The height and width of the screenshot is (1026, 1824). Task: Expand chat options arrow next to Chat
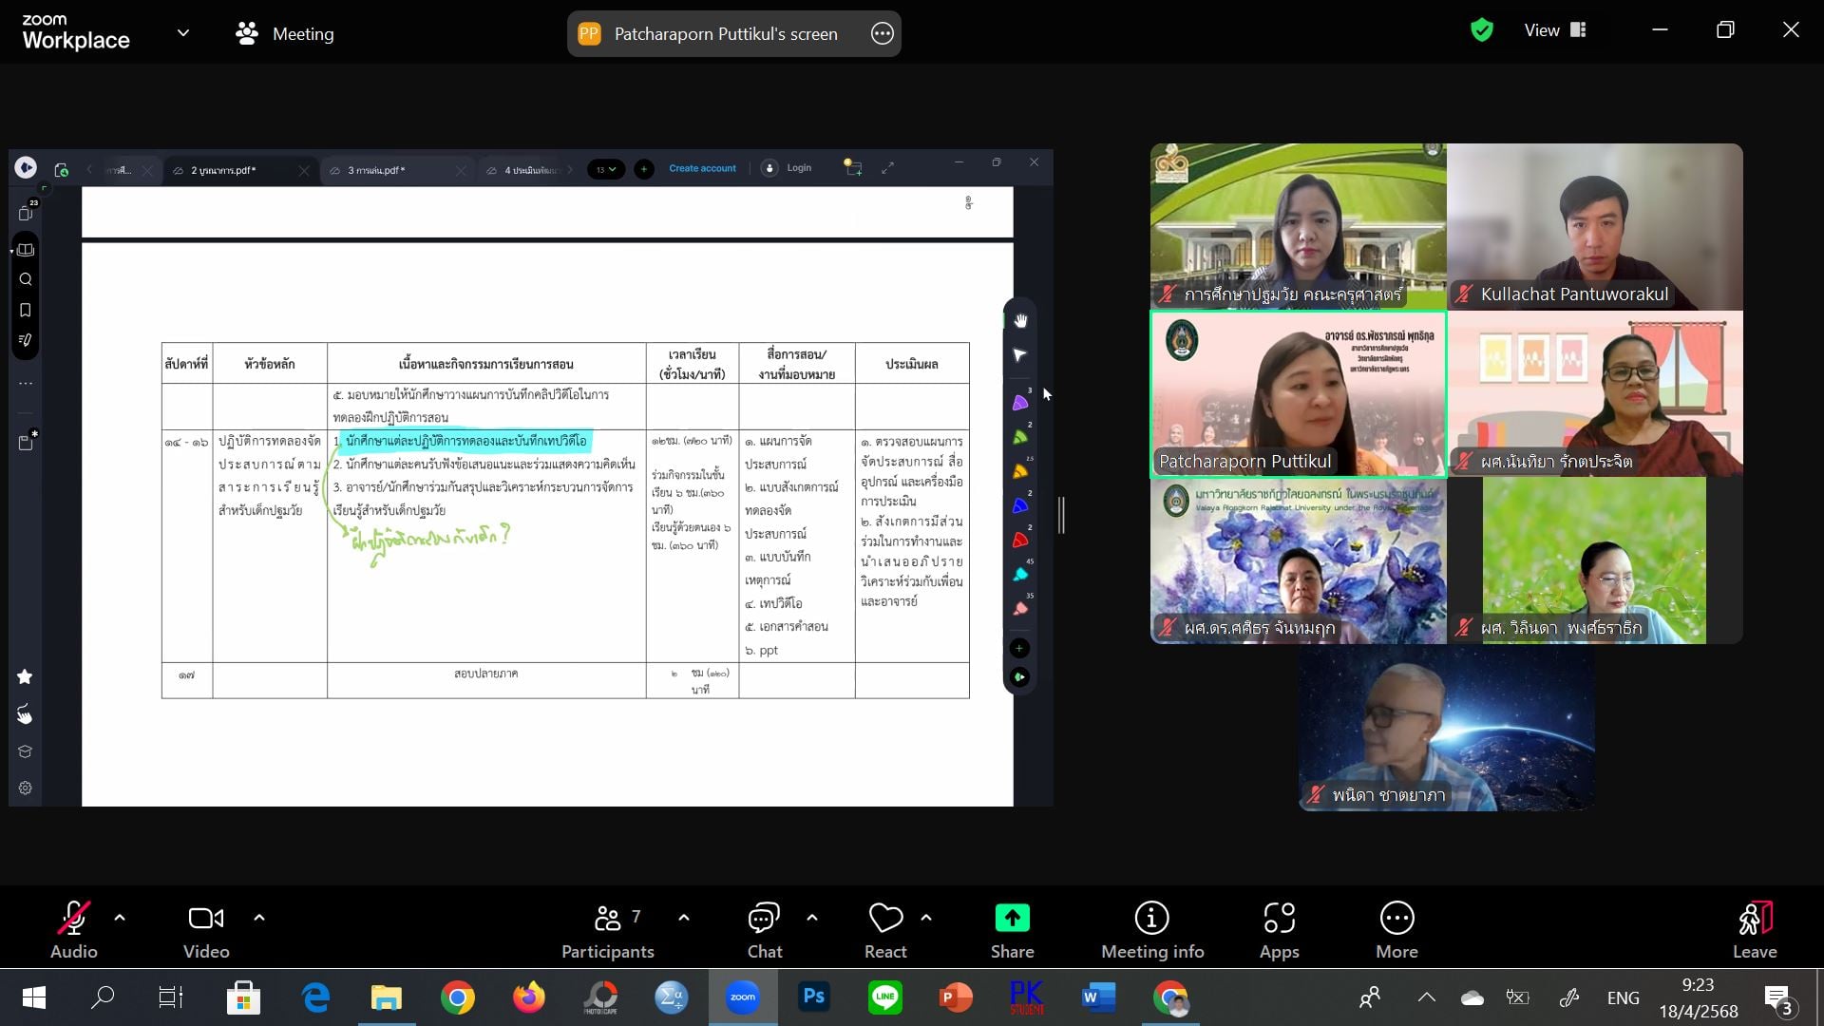[812, 918]
